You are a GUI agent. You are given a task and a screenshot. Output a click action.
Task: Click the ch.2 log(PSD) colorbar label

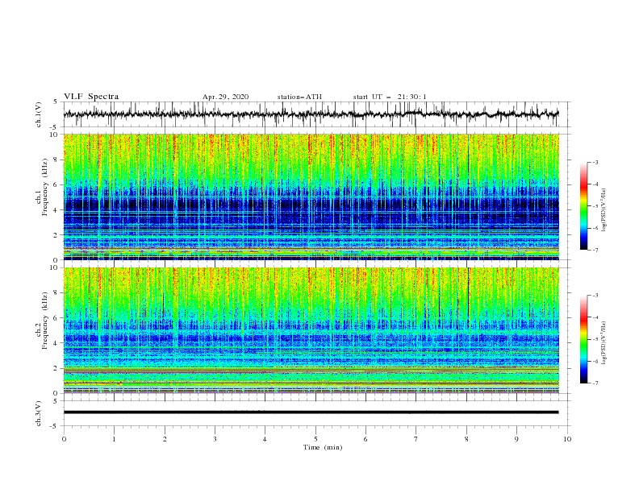(x=604, y=343)
